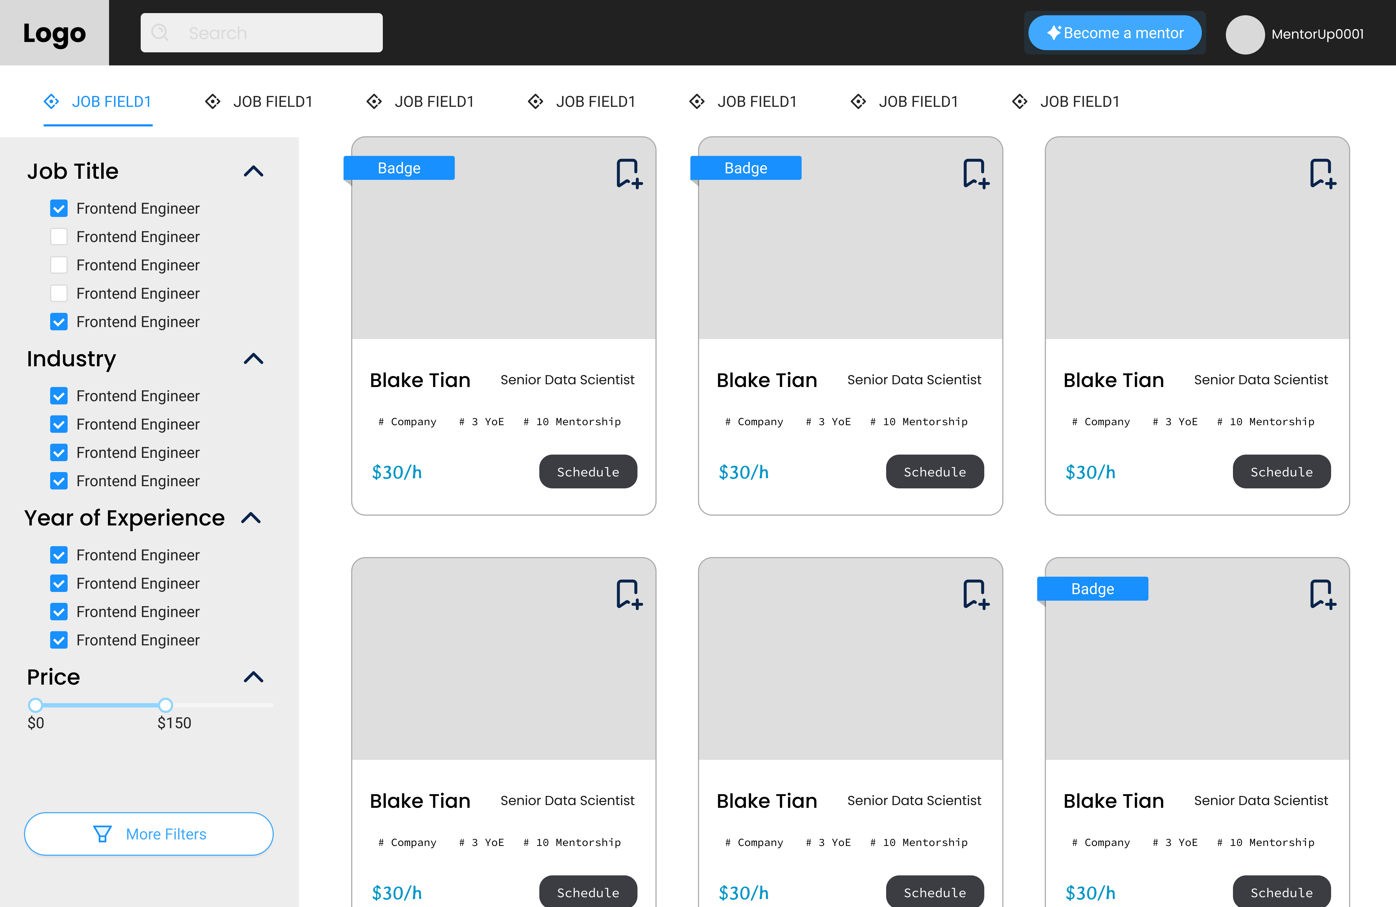This screenshot has width=1396, height=907.
Task: Collapse the Industry filter section
Action: coord(253,359)
